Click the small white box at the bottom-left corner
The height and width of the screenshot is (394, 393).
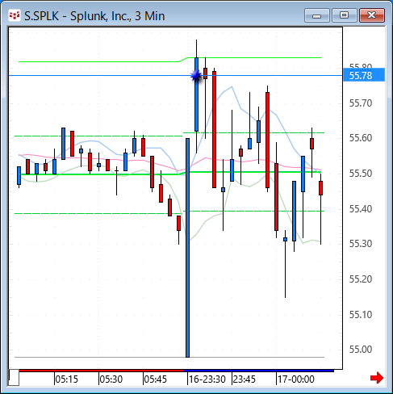click(14, 378)
